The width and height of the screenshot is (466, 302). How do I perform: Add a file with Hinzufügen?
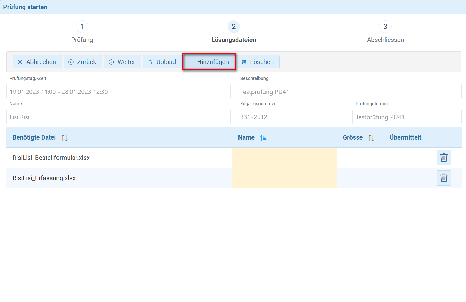pyautogui.click(x=209, y=62)
